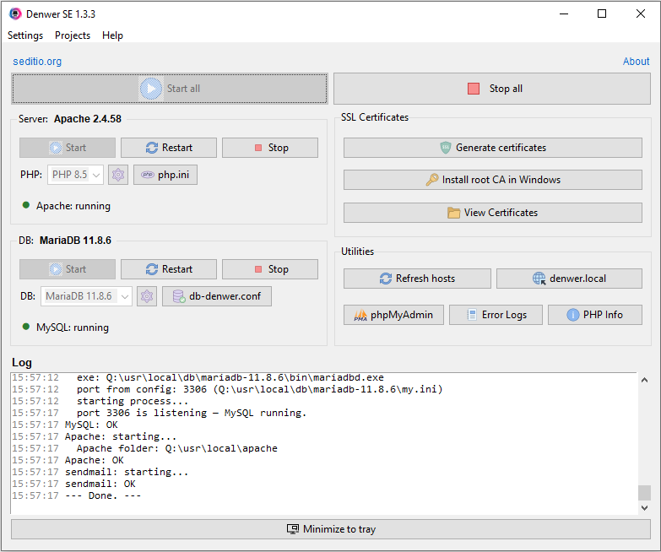Stop all services
The height and width of the screenshot is (552, 661).
(x=492, y=89)
